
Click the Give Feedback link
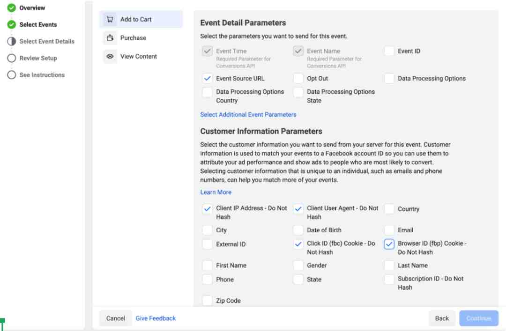tap(156, 318)
